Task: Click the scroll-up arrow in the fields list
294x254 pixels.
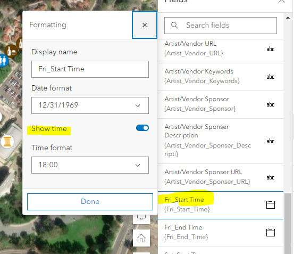Action: point(288,18)
